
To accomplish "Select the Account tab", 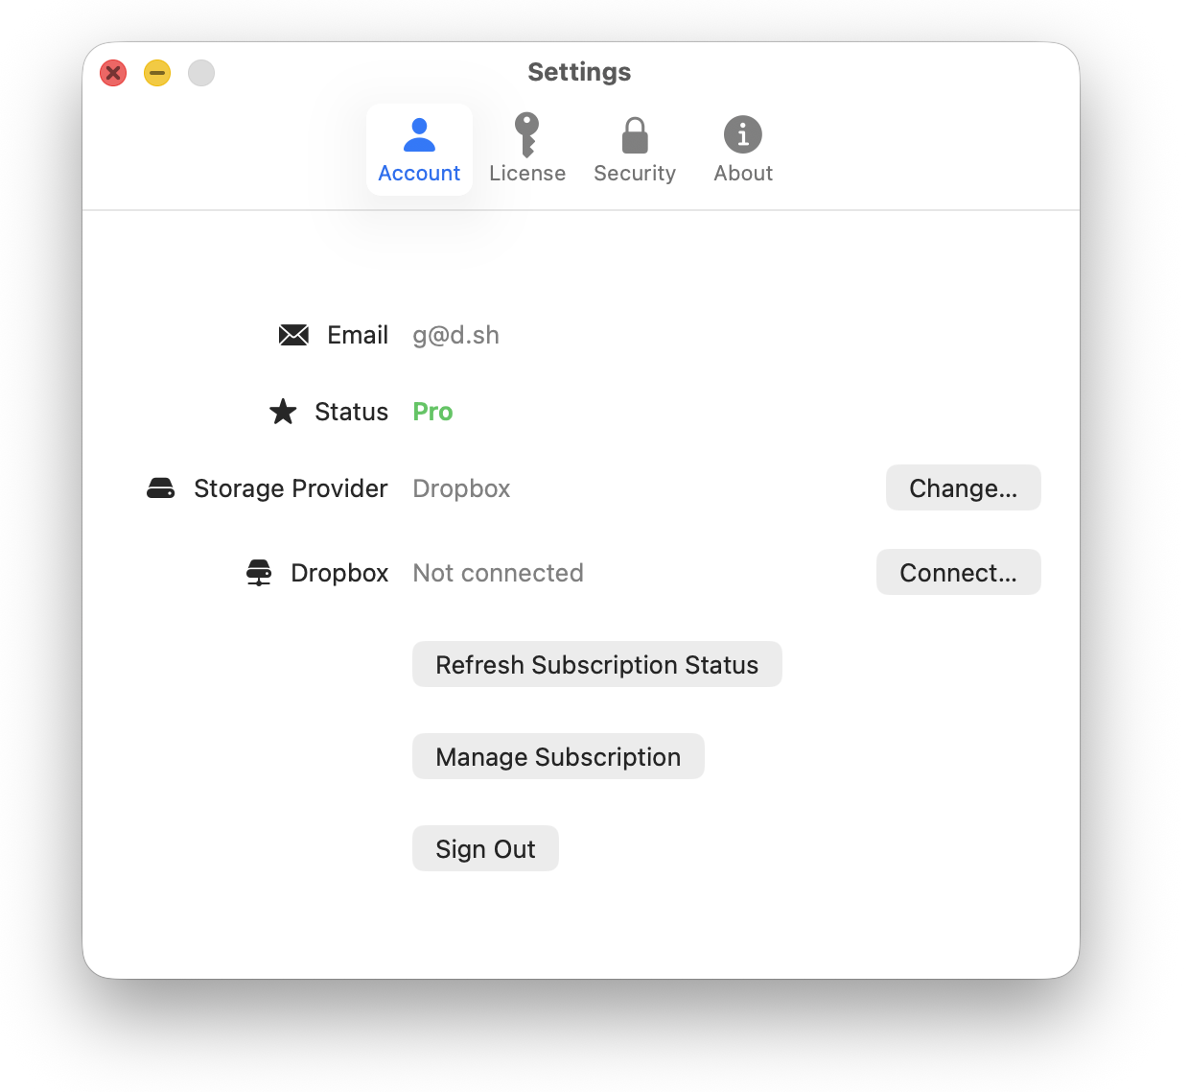I will [419, 152].
